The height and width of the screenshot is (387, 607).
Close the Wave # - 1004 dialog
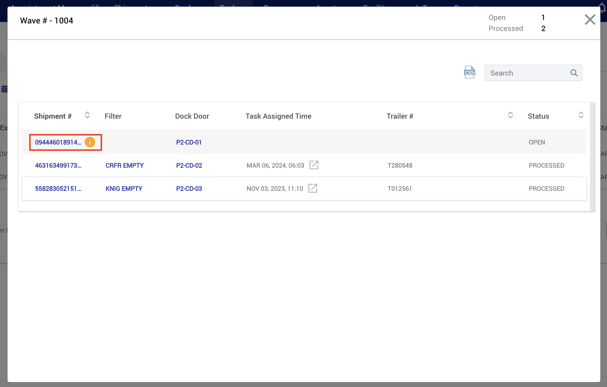[x=590, y=20]
